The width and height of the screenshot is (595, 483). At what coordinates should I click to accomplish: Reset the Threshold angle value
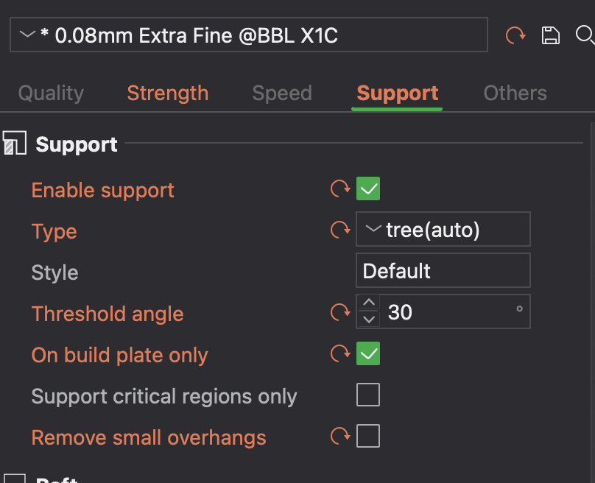339,312
